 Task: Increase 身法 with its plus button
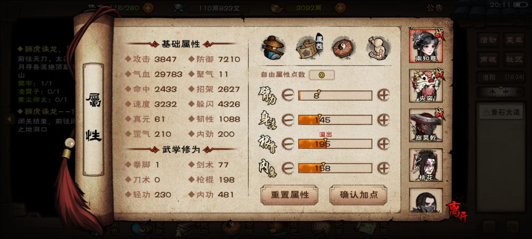coord(383,120)
